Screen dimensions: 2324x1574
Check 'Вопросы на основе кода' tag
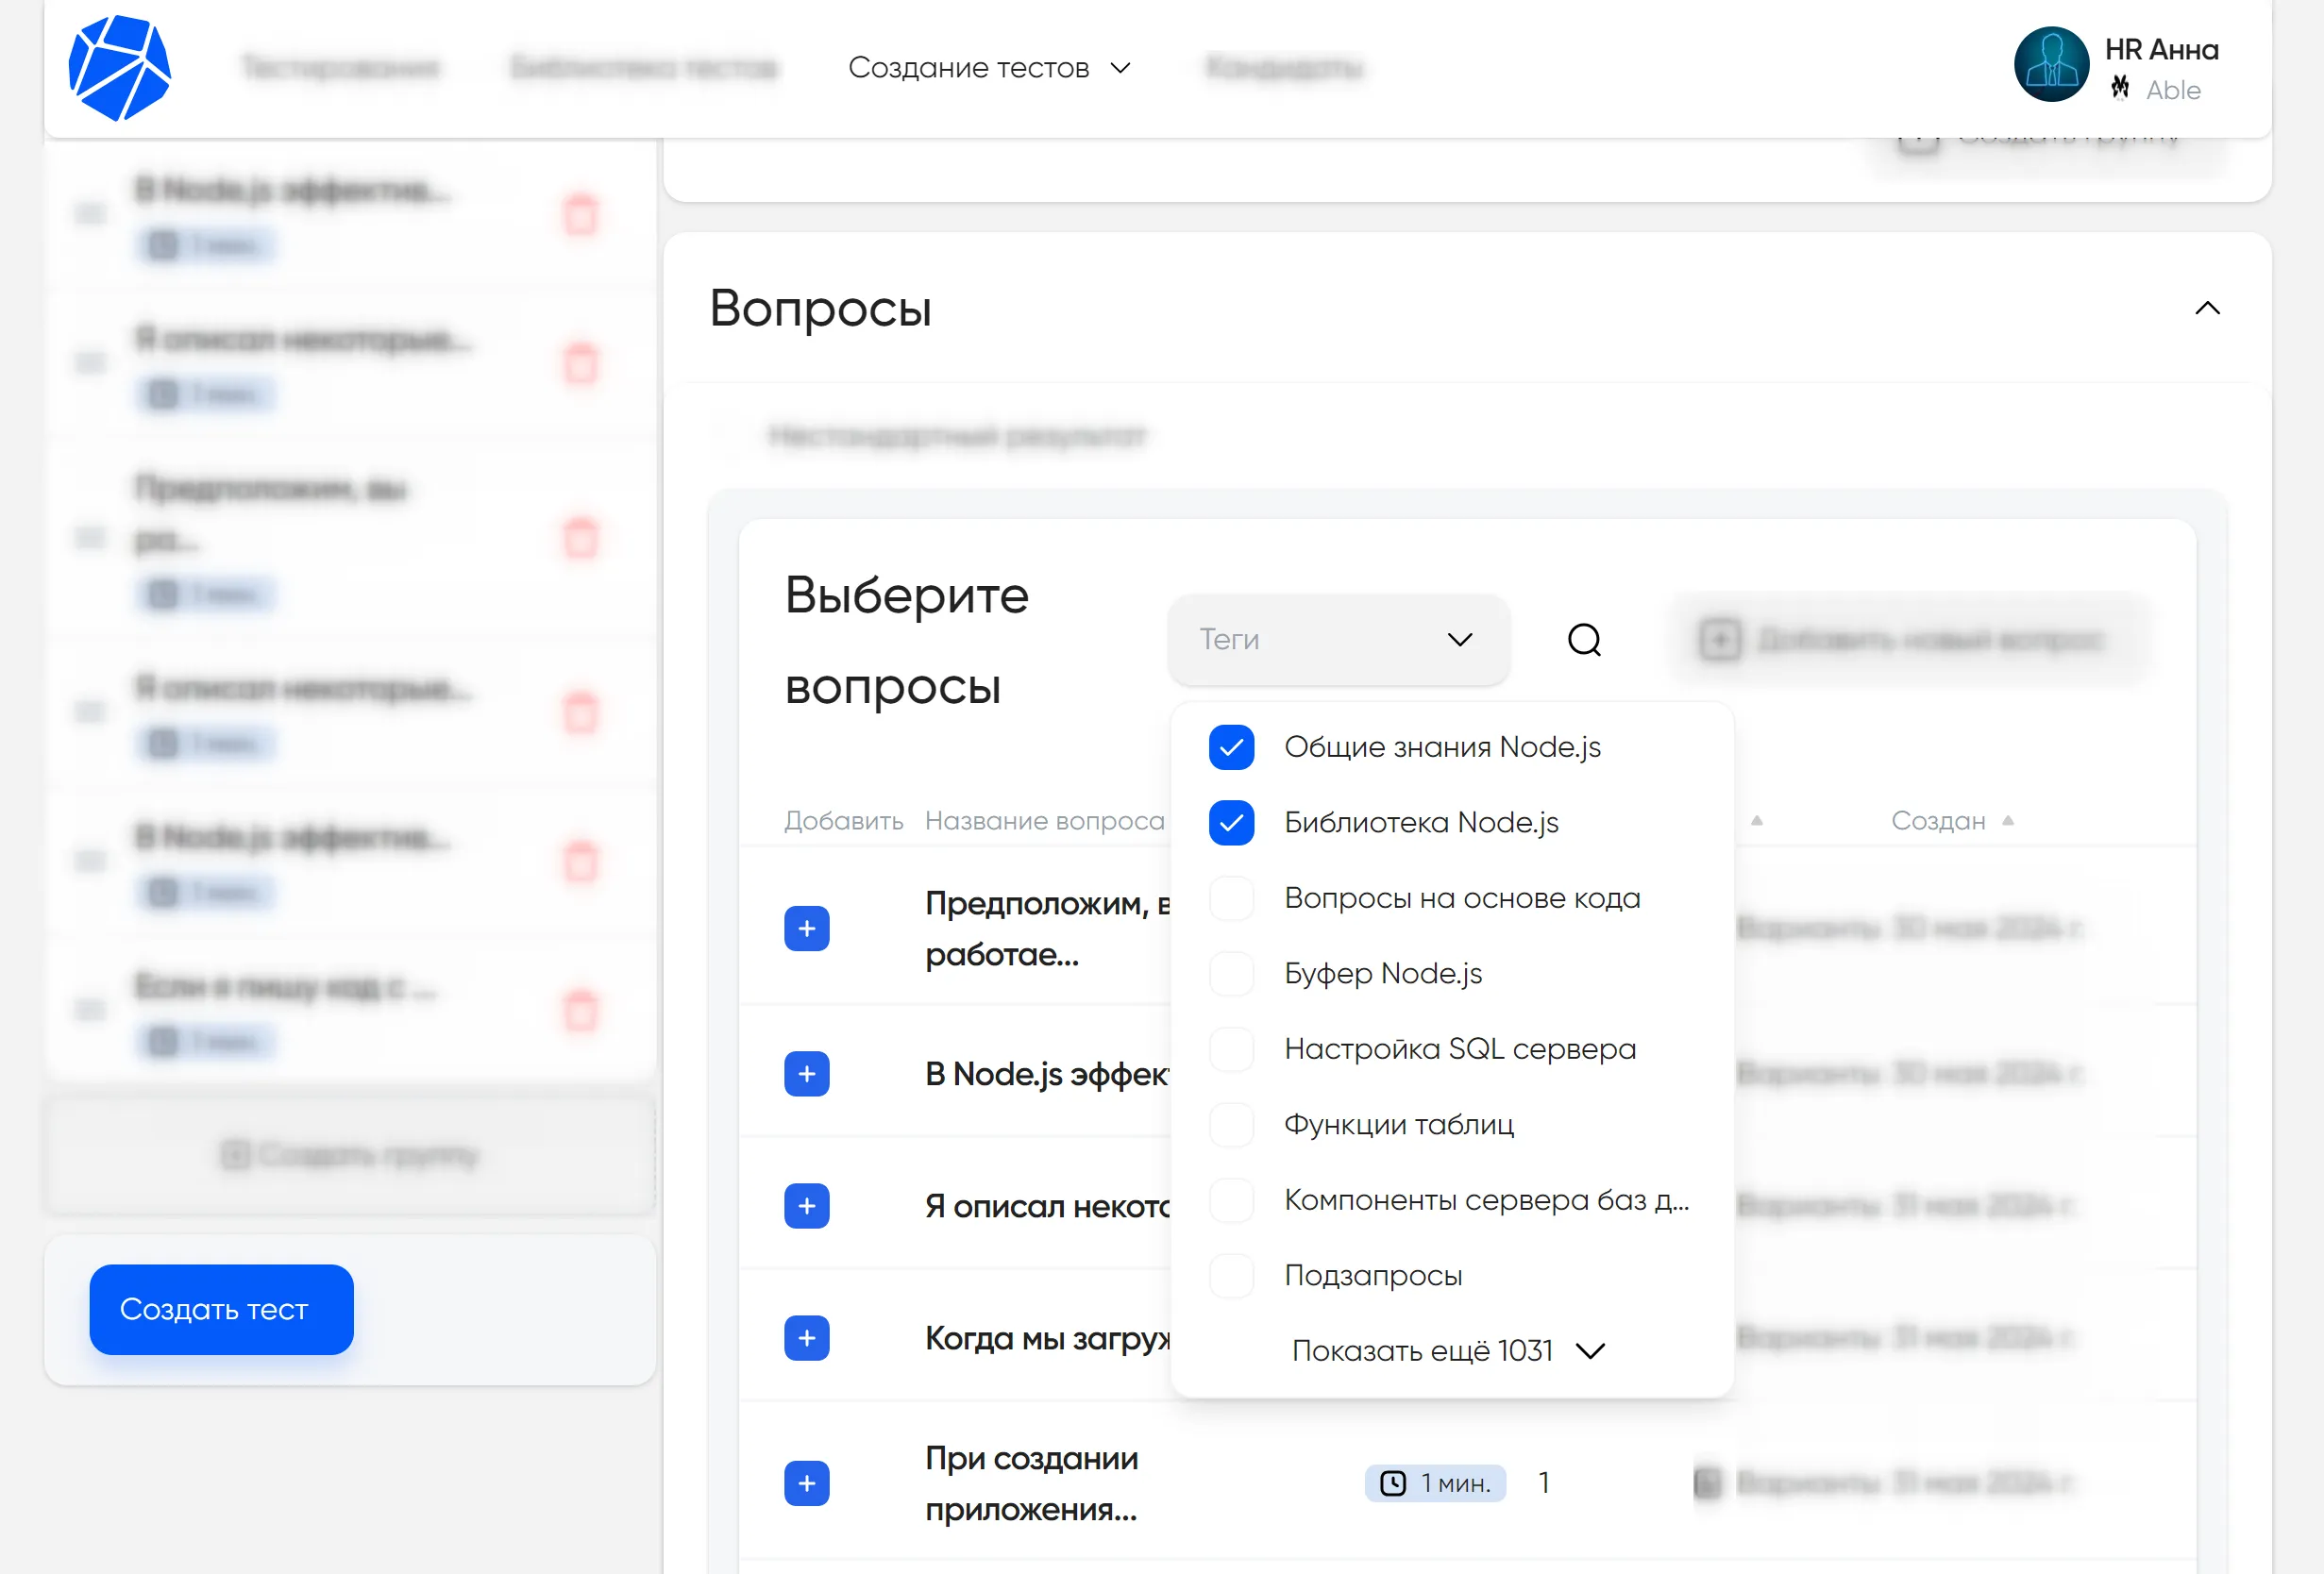coord(1231,898)
